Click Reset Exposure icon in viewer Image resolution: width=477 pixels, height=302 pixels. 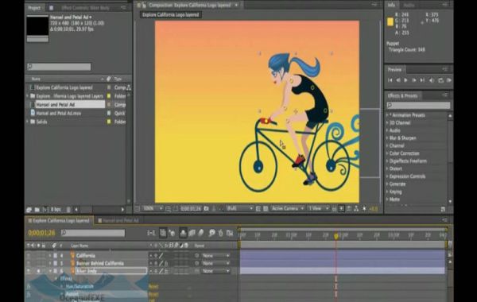pos(364,209)
